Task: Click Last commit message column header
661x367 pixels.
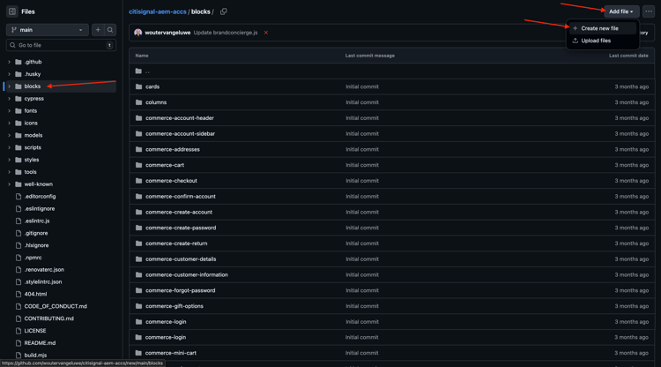Action: tap(369, 56)
